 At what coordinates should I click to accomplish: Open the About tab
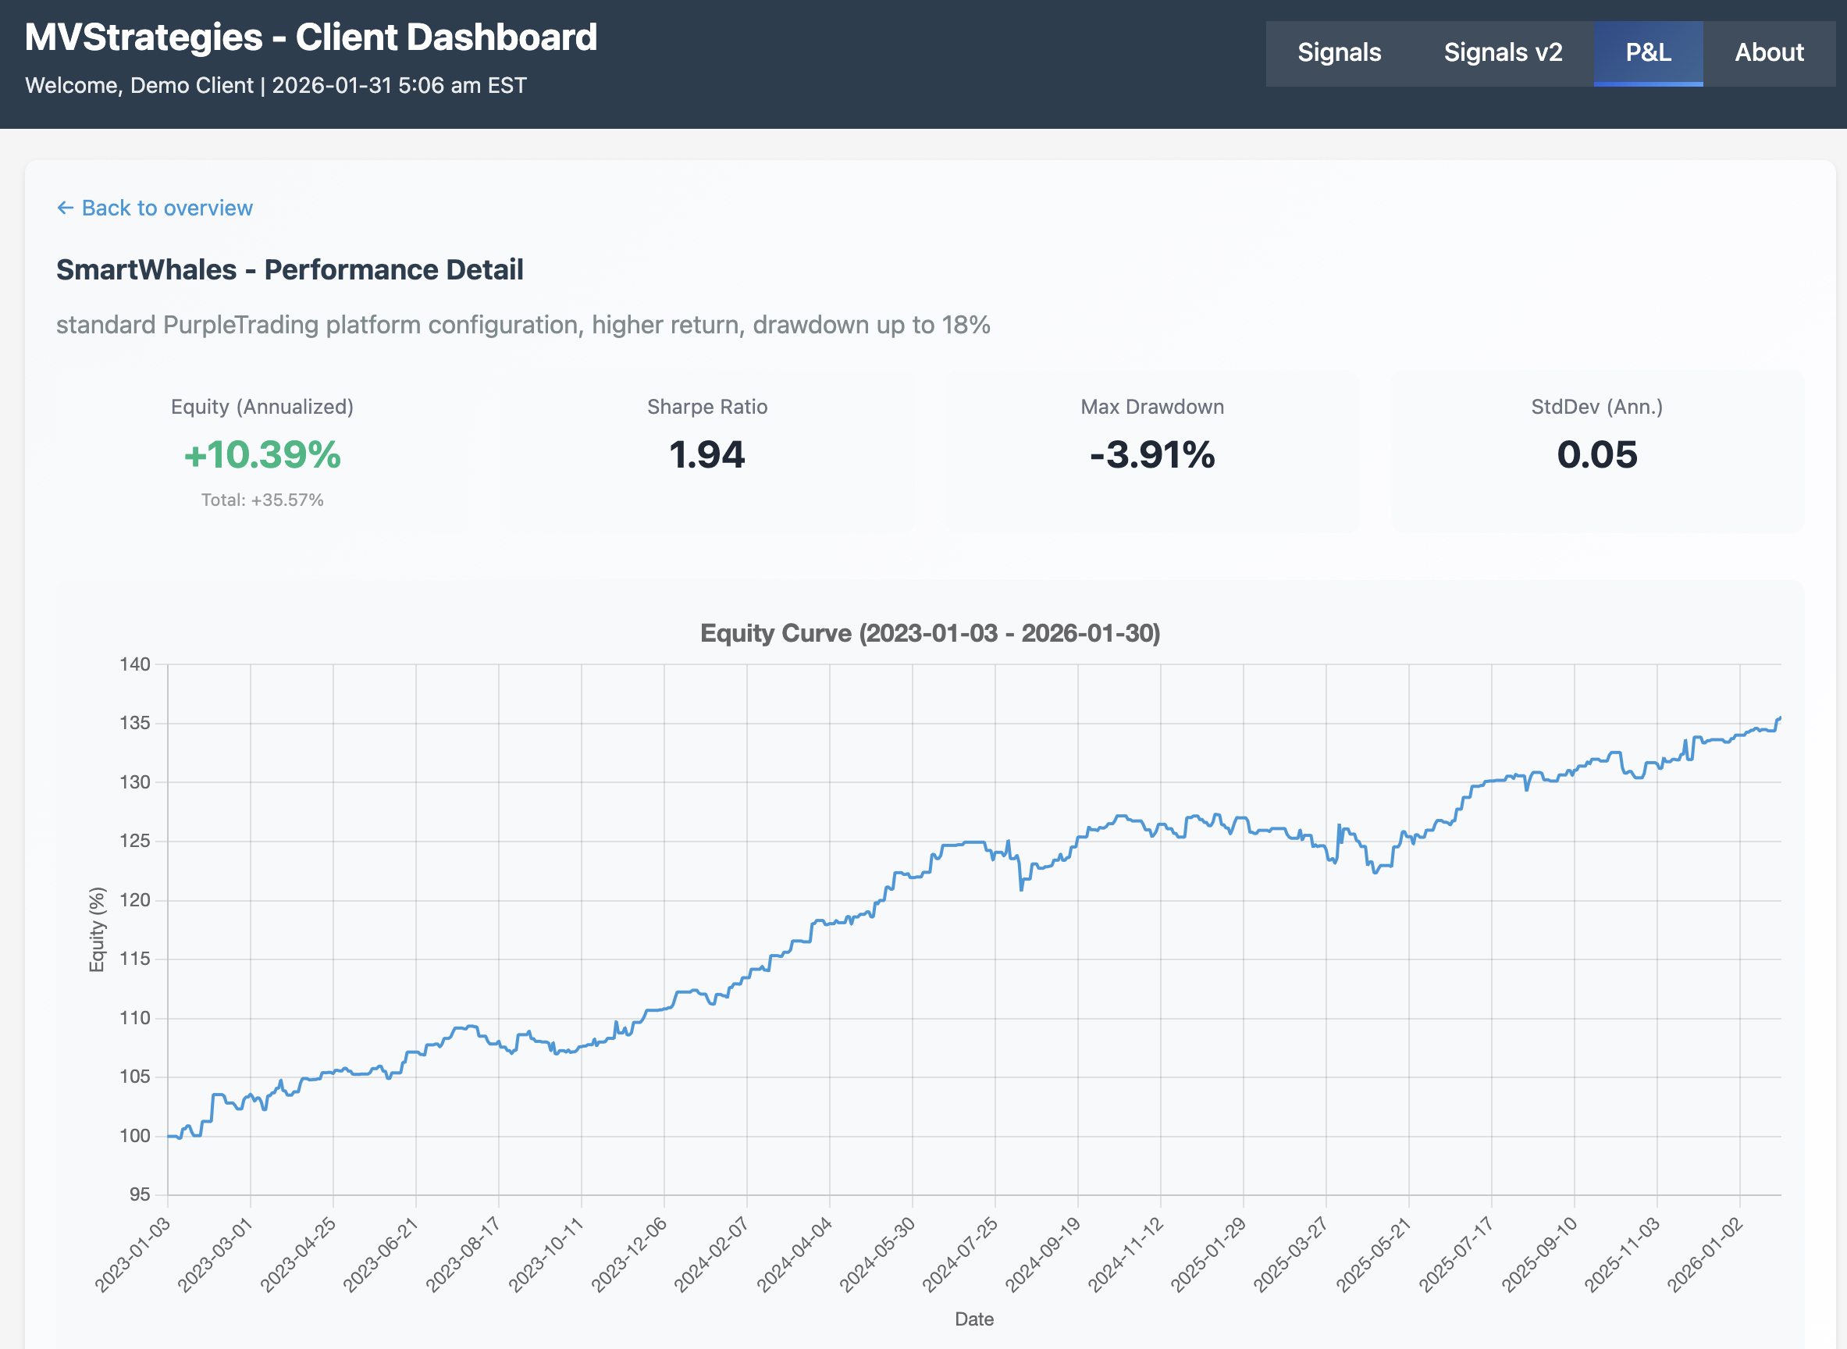click(1769, 53)
